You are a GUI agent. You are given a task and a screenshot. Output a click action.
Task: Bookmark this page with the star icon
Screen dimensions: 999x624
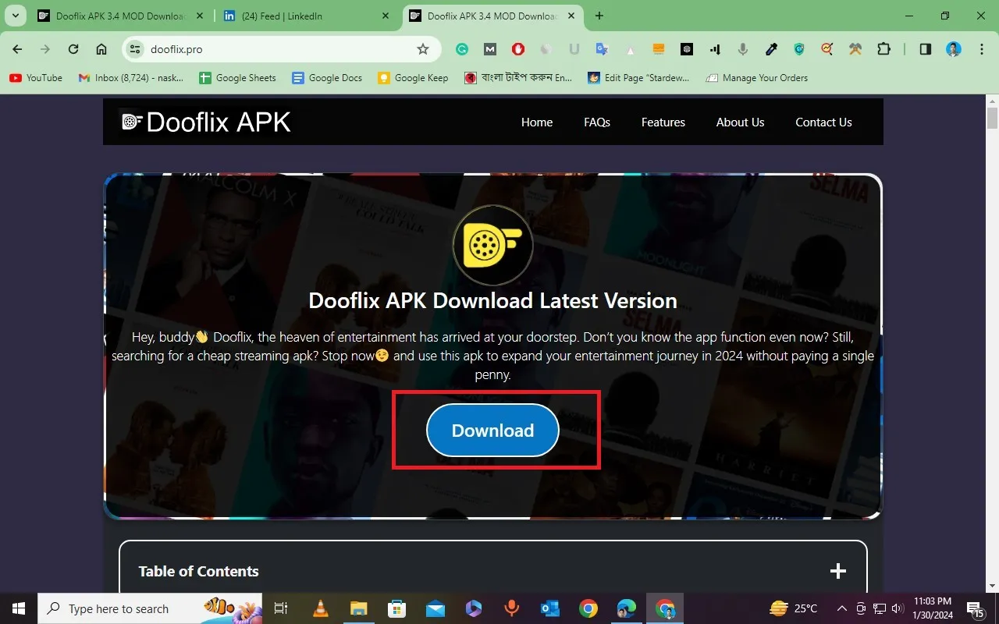point(423,49)
